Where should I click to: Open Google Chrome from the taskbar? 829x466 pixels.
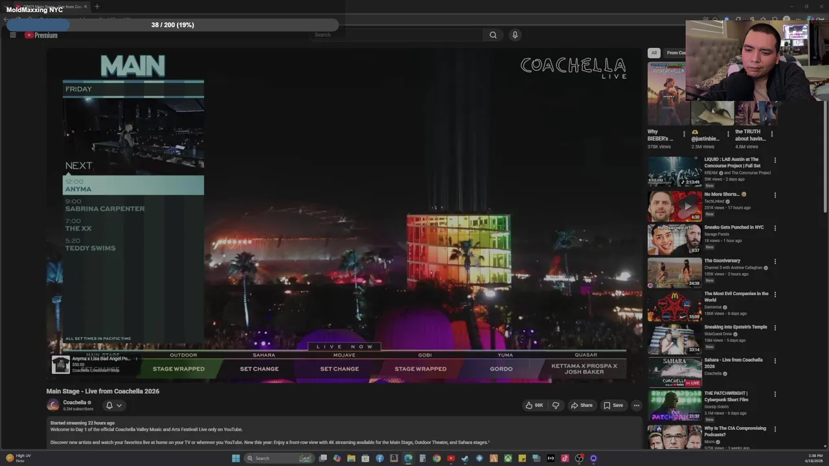437,458
